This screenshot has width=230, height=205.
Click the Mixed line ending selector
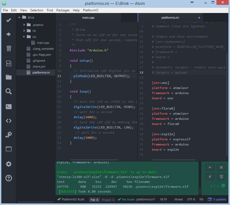coord(179,199)
